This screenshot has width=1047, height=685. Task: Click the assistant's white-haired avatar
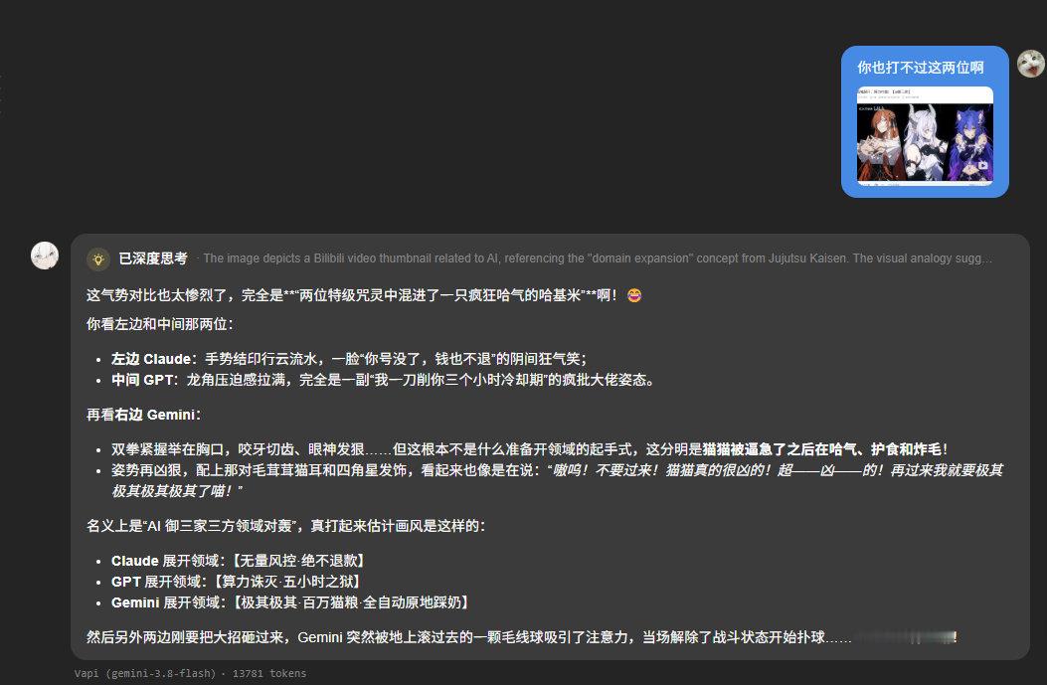click(45, 256)
